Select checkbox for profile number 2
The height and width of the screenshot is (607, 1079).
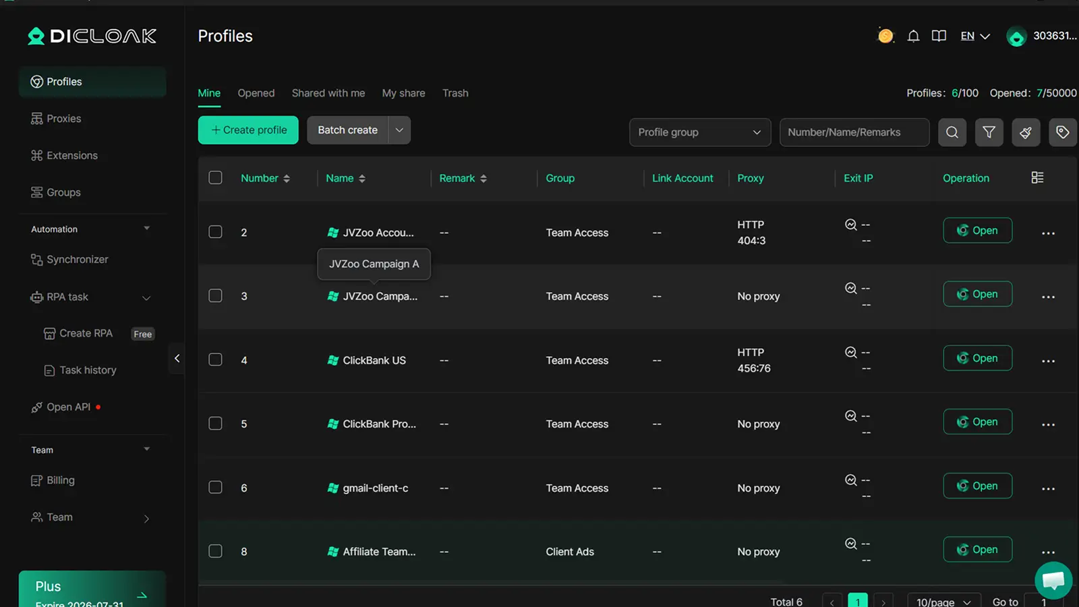tap(216, 232)
